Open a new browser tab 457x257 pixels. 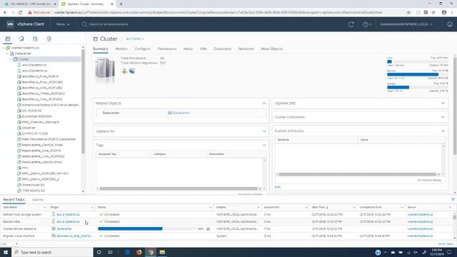[x=121, y=4]
